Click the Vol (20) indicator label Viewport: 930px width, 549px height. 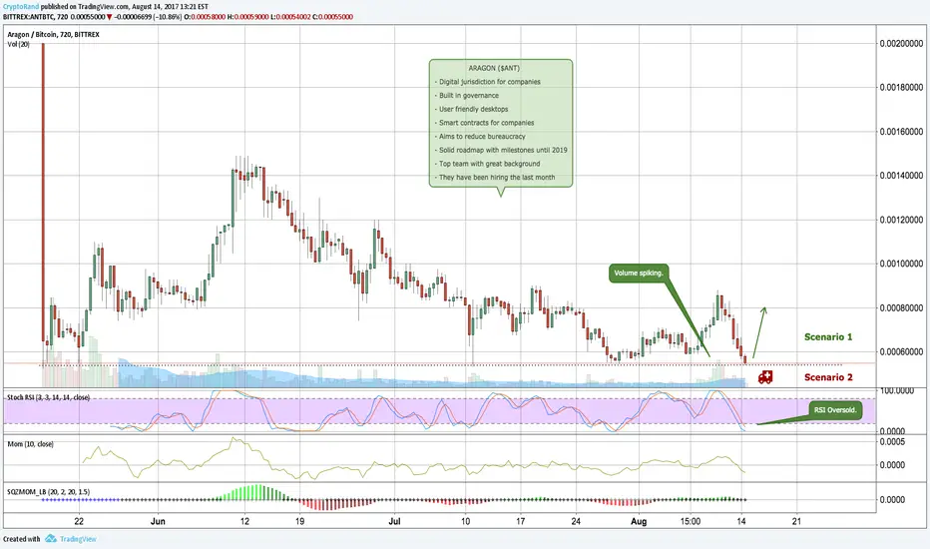(18, 45)
